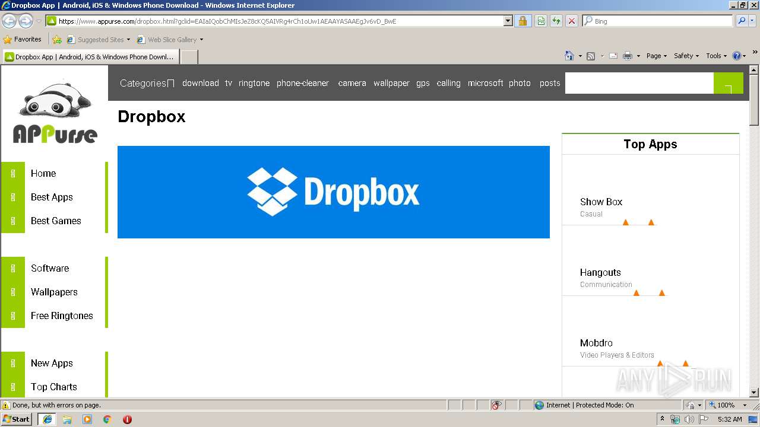The image size is (760, 427).
Task: Click the browser Forward arrow button
Action: pyautogui.click(x=26, y=21)
